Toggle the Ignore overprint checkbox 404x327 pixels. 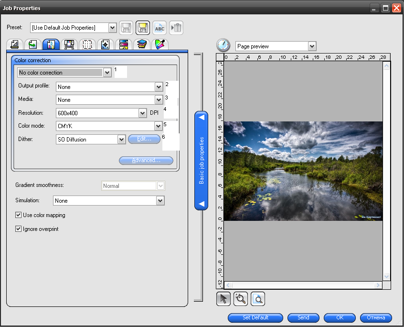point(18,229)
